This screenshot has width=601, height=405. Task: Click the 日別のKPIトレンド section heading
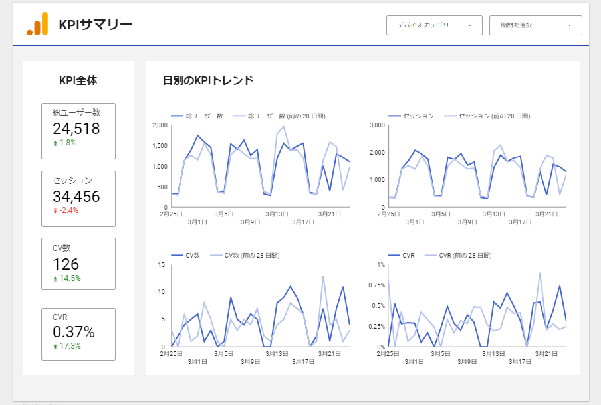(207, 80)
